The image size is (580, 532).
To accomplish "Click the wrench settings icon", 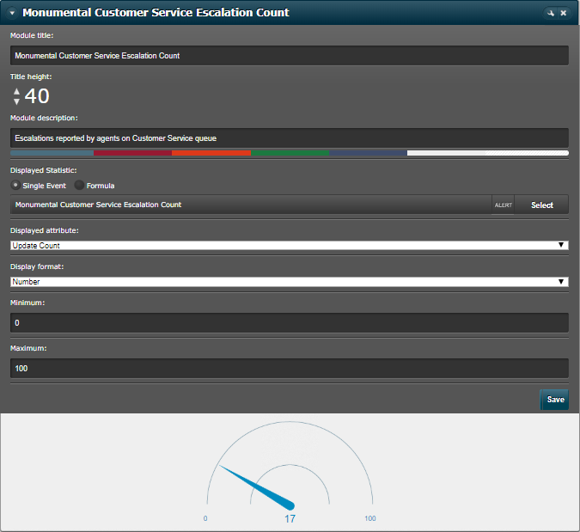I will tap(551, 13).
